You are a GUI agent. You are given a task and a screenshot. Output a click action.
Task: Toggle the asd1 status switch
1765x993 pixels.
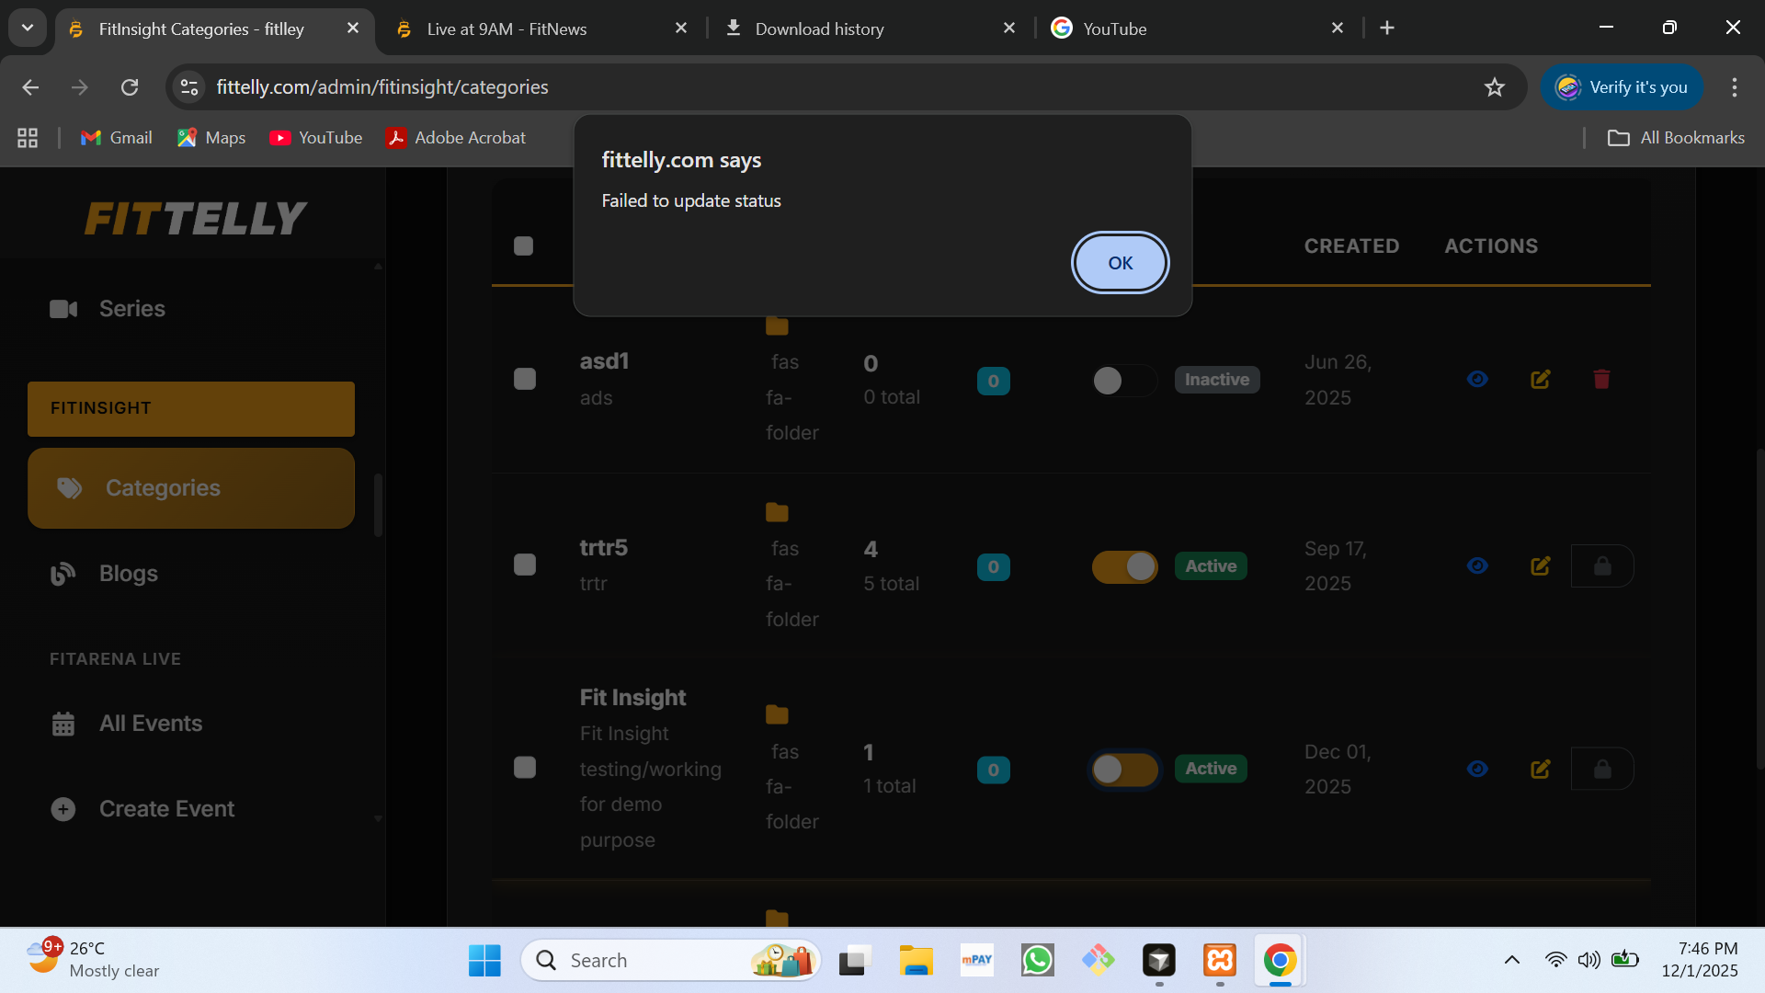coord(1123,381)
